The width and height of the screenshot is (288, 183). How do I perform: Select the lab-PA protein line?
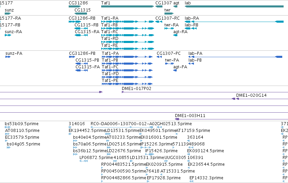pyautogui.click(x=235, y=57)
